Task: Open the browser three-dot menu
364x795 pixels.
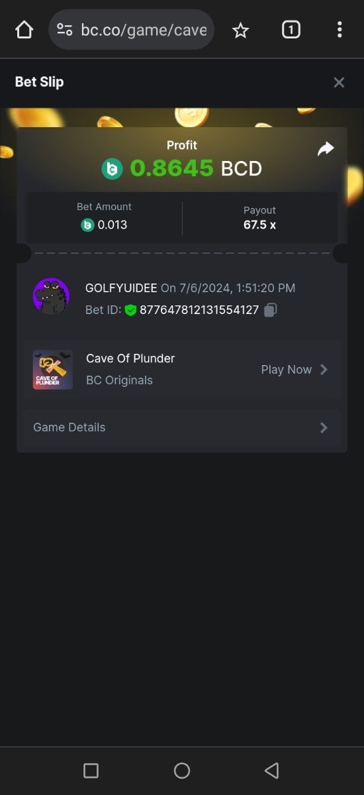Action: pyautogui.click(x=340, y=29)
